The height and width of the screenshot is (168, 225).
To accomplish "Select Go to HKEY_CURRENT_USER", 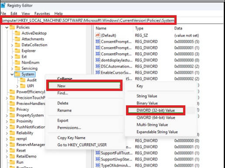I will pyautogui.click(x=82, y=145).
